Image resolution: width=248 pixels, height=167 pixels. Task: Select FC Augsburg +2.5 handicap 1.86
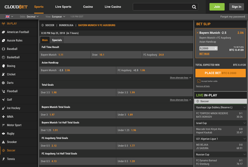(x=155, y=70)
